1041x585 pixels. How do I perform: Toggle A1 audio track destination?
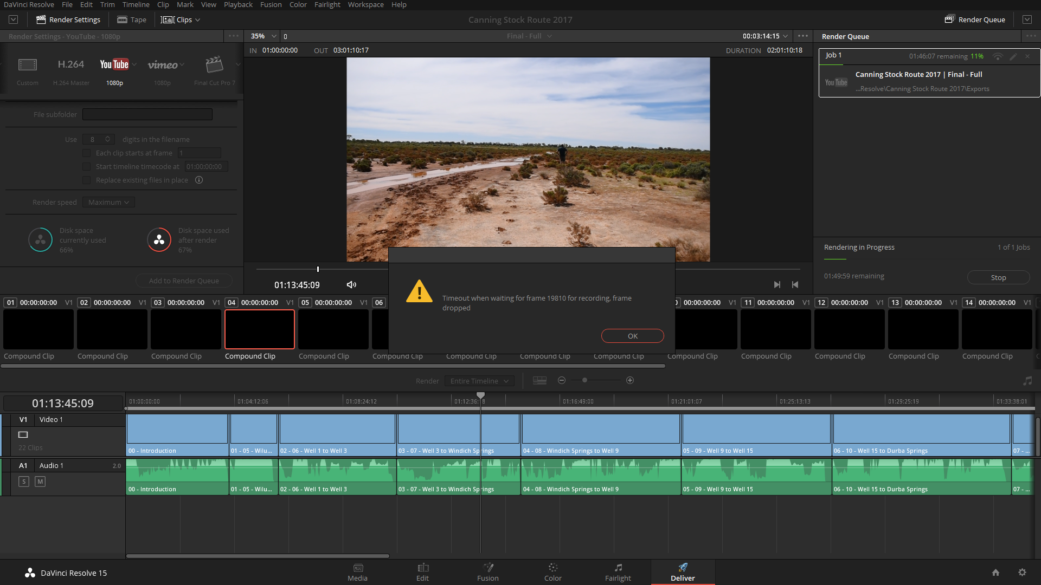click(23, 466)
